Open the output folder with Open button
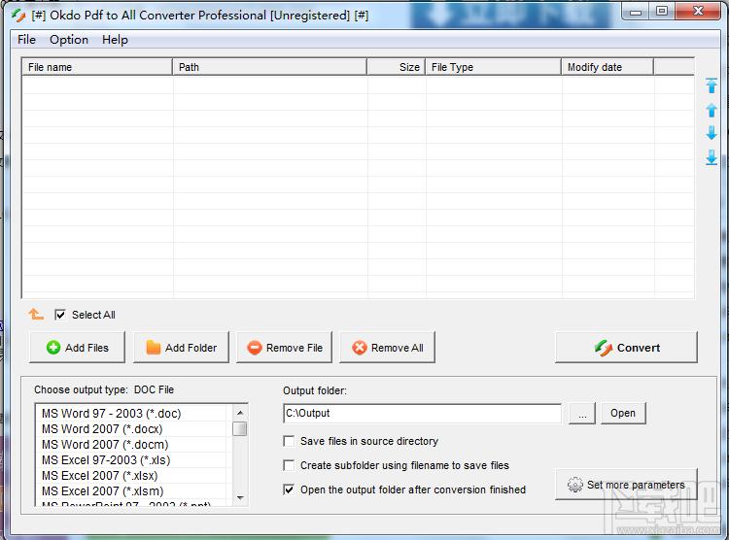The width and height of the screenshot is (729, 540). pos(623,413)
